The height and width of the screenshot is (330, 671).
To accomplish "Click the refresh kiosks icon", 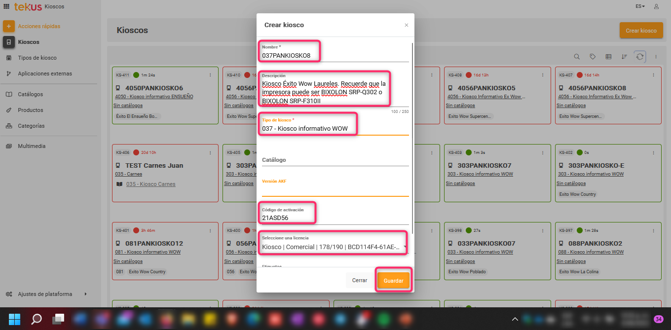I will point(640,57).
